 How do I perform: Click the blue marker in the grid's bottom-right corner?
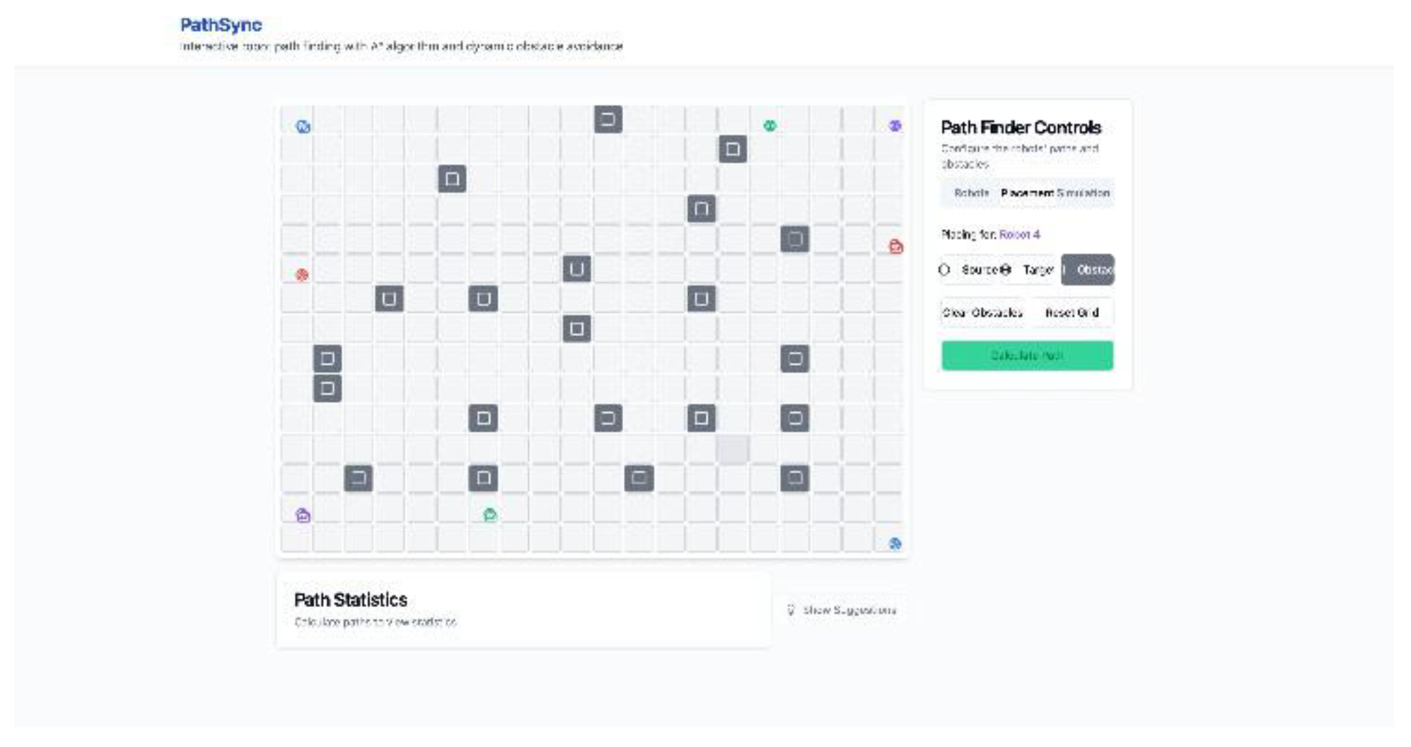click(895, 543)
